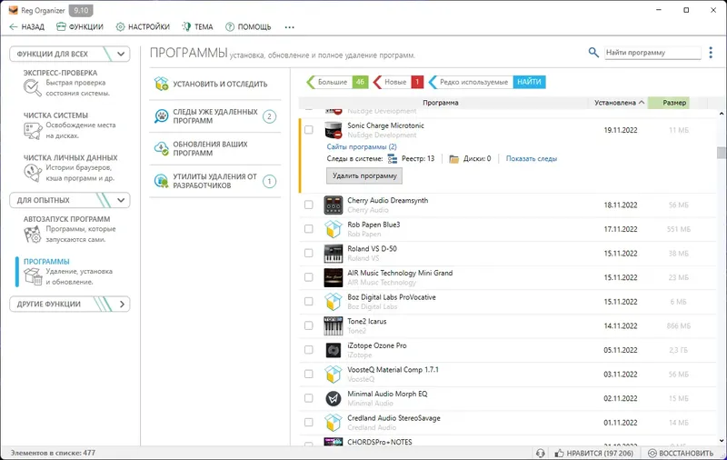Click the Install and Track icon
Viewport: 727px width, 460px height.
coord(162,84)
